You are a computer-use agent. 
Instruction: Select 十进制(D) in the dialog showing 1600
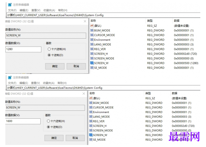click(x=48, y=127)
